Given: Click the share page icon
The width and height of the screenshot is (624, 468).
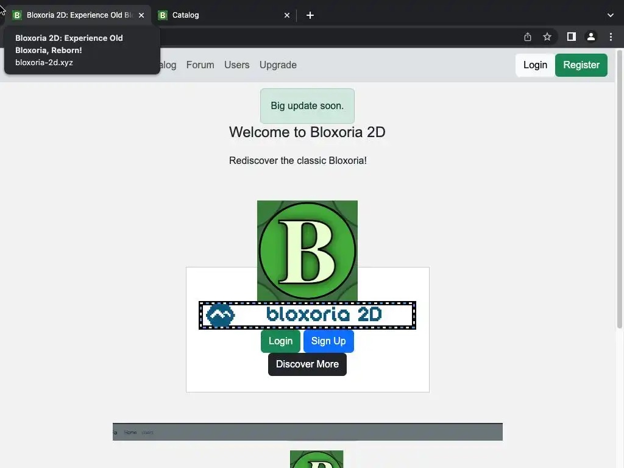Looking at the screenshot, I should [528, 37].
